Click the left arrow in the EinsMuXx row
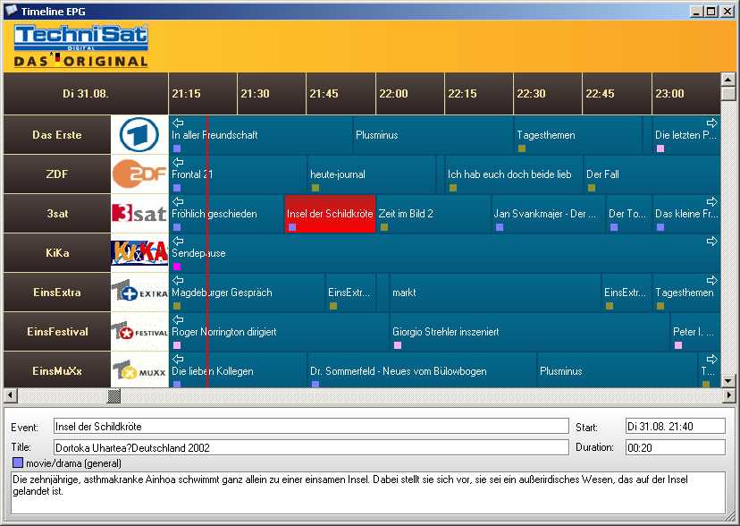The height and width of the screenshot is (526, 740). [x=178, y=360]
